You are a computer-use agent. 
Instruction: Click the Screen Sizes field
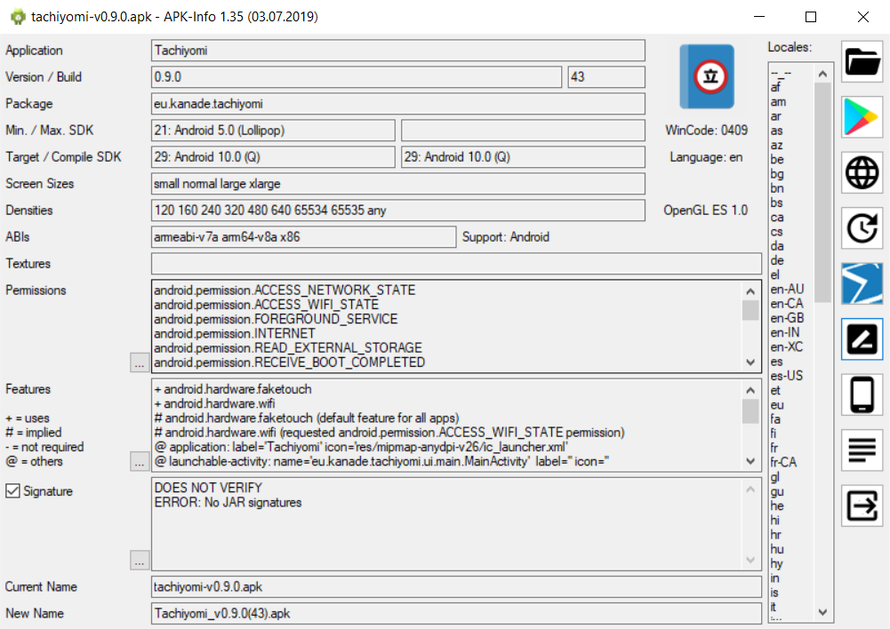tap(398, 184)
